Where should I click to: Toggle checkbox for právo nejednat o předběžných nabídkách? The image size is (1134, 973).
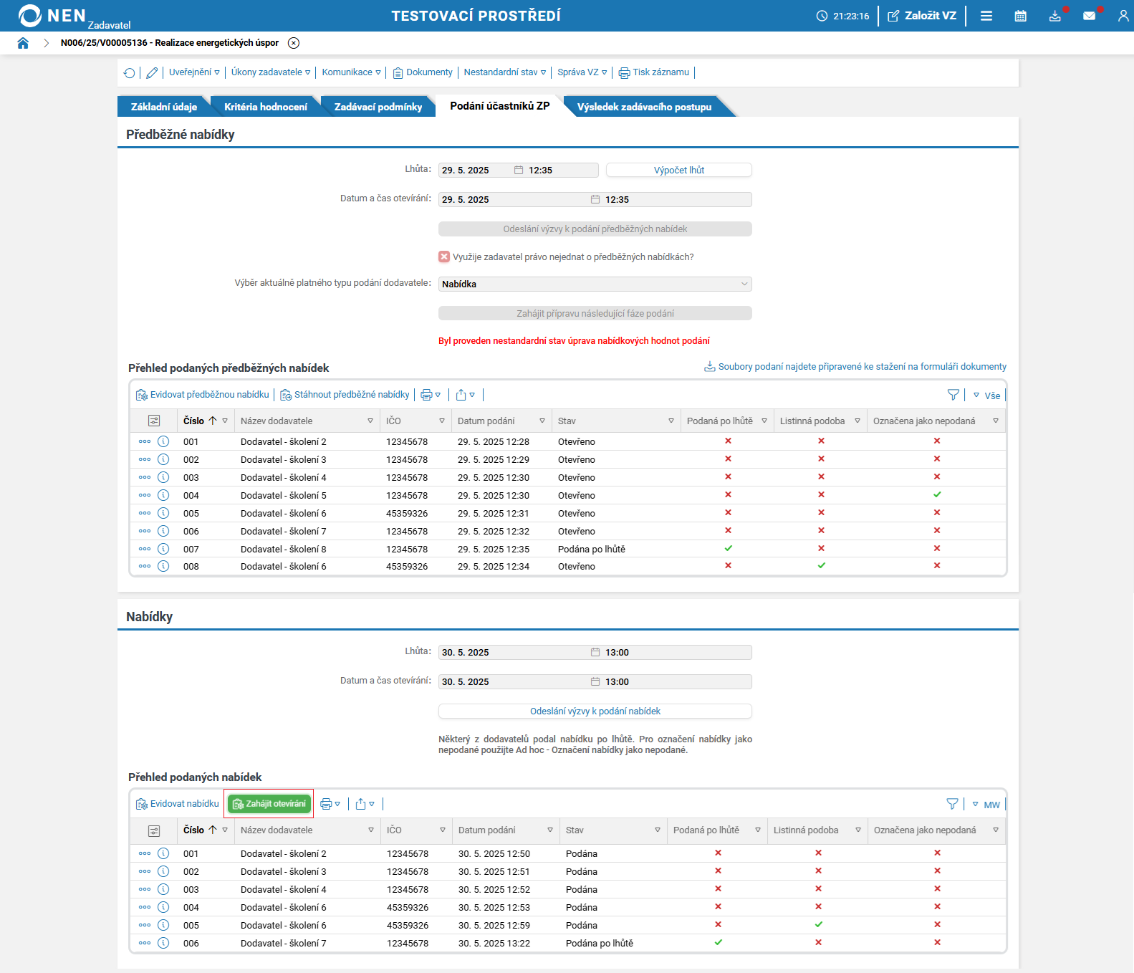pos(444,257)
